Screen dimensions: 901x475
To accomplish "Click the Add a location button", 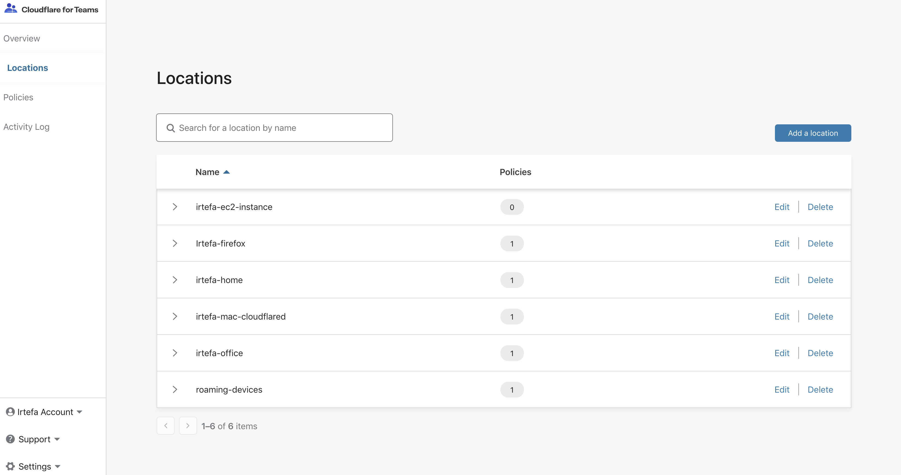I will (x=813, y=133).
